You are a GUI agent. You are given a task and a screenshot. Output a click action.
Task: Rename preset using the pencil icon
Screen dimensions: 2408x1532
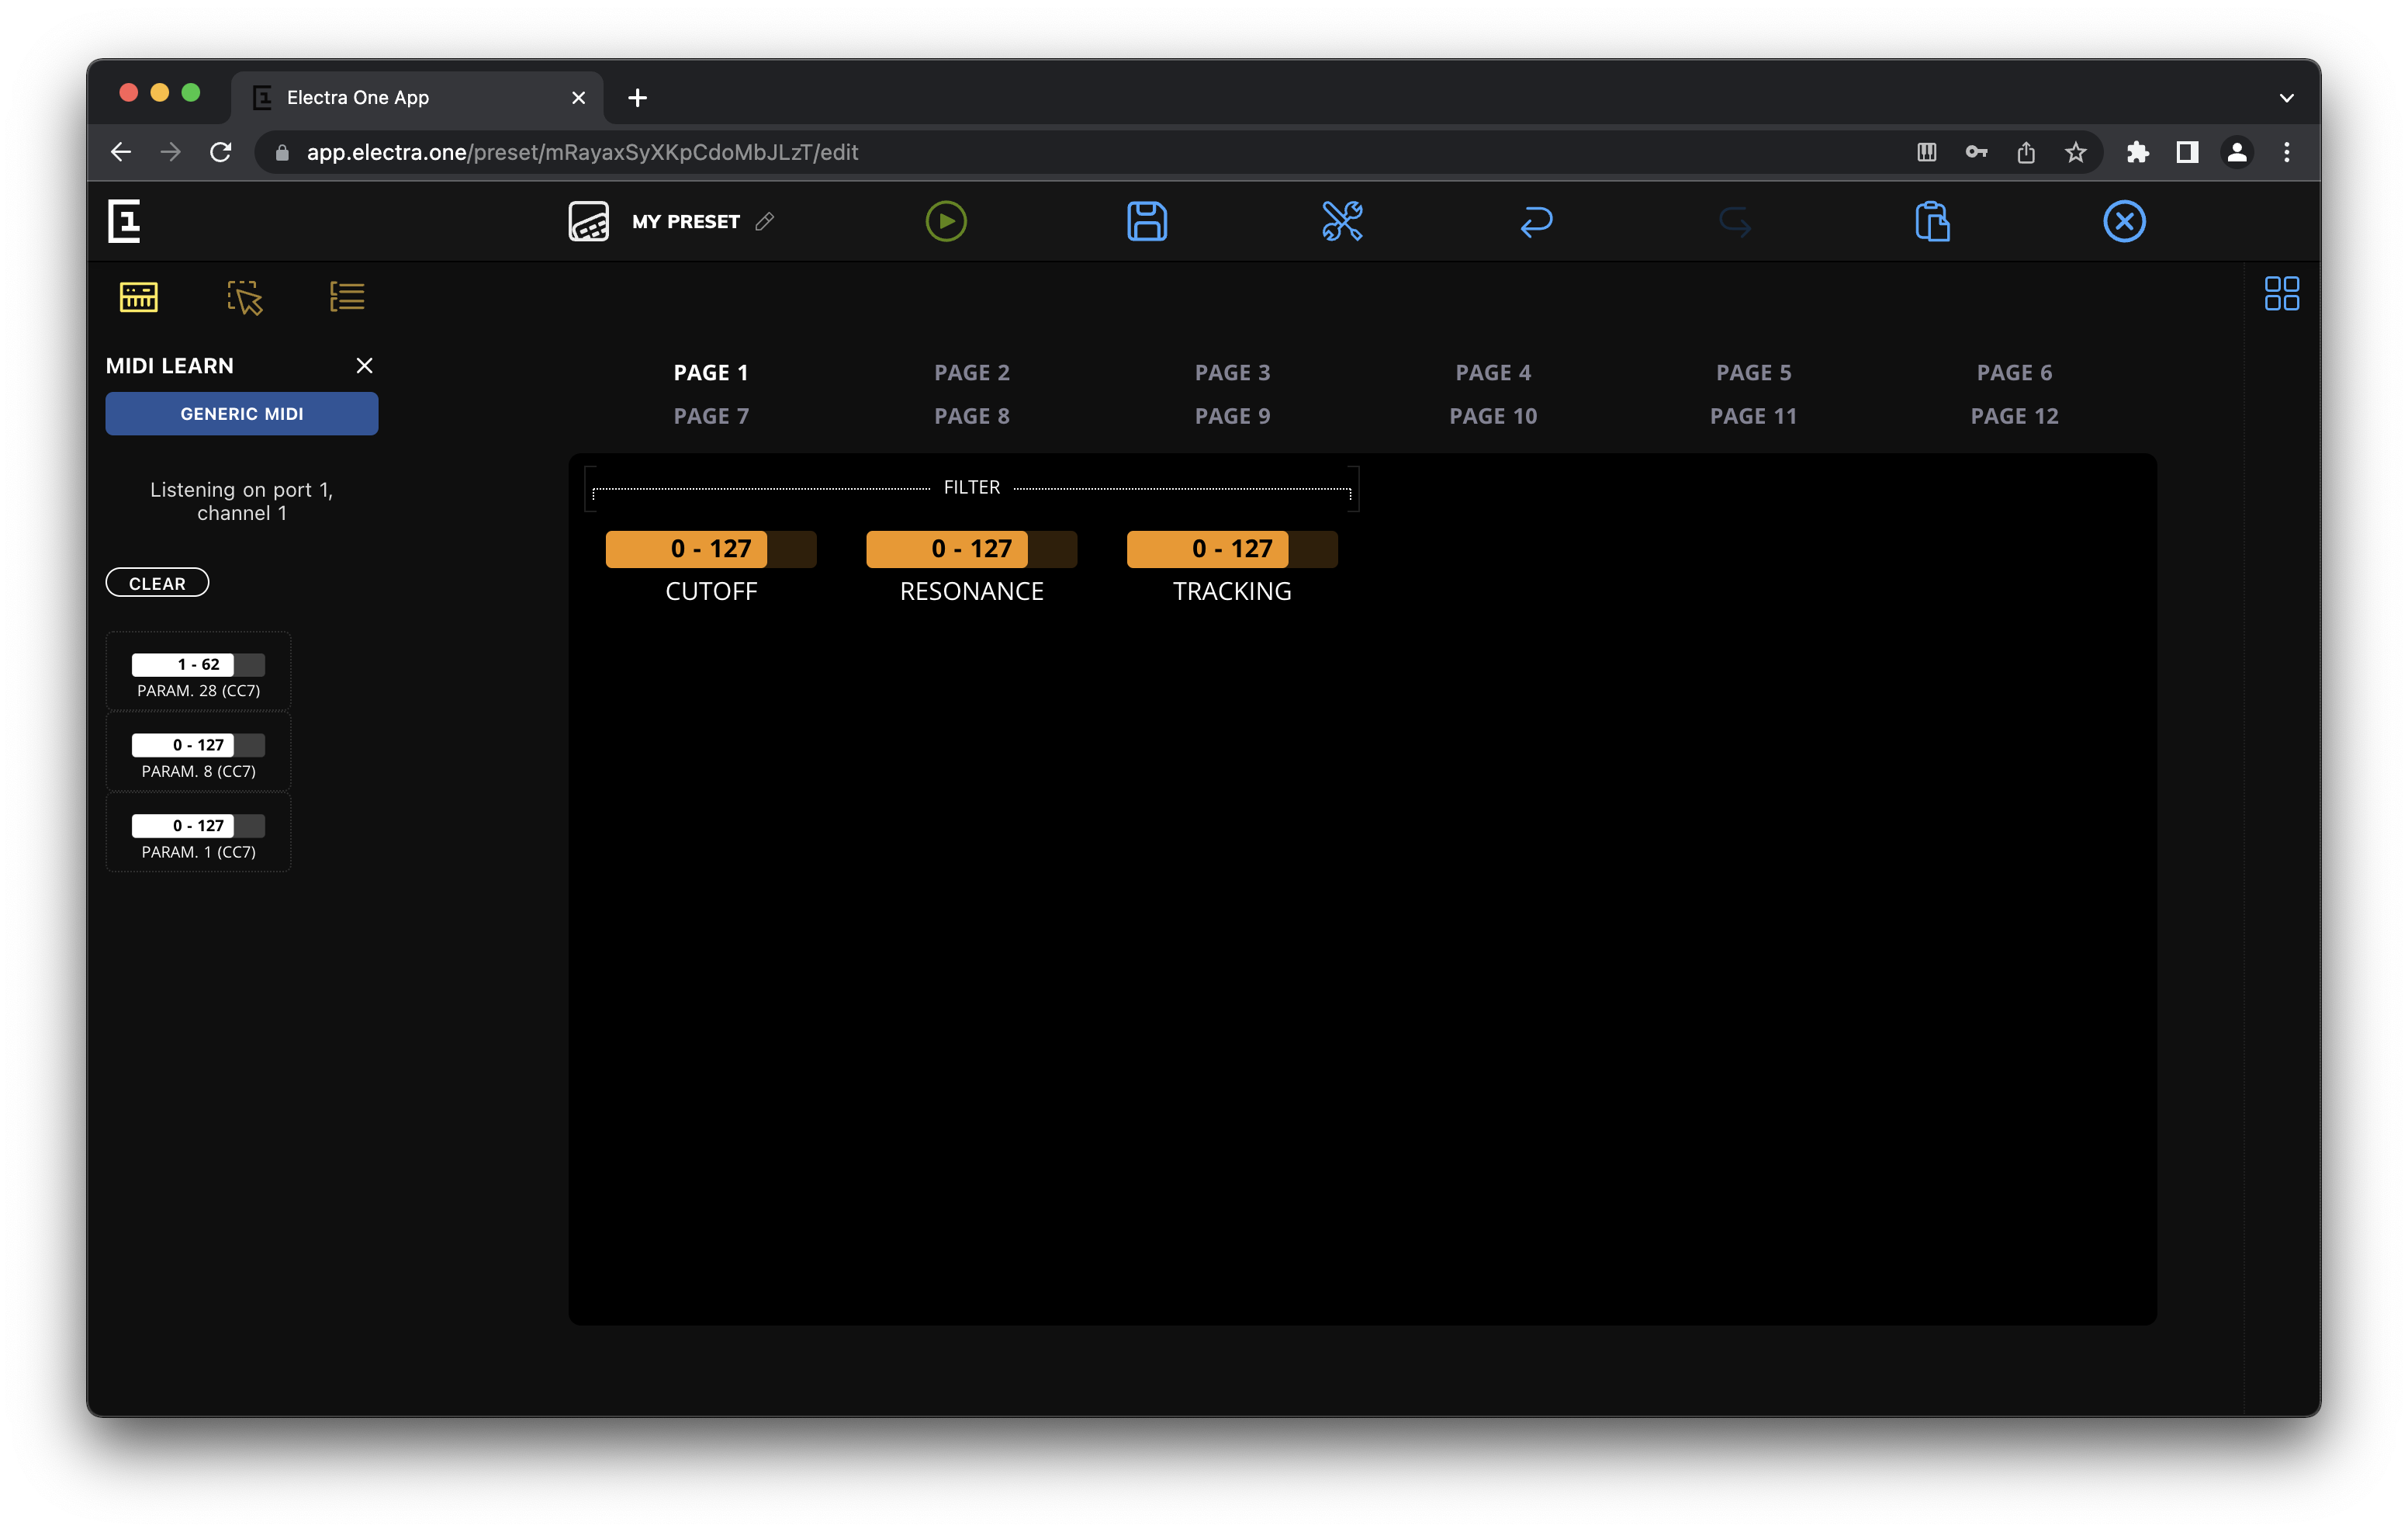click(x=766, y=222)
